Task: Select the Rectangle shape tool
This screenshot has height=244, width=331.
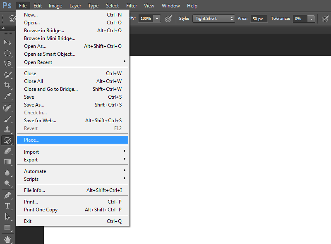Action: pyautogui.click(x=7, y=227)
